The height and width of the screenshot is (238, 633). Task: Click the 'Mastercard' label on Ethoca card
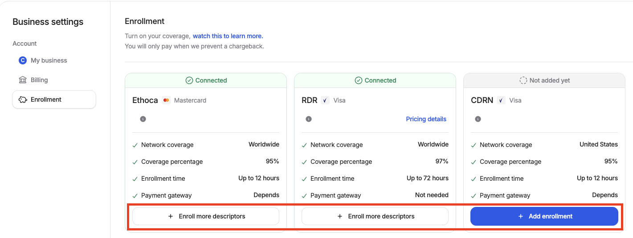(x=190, y=100)
